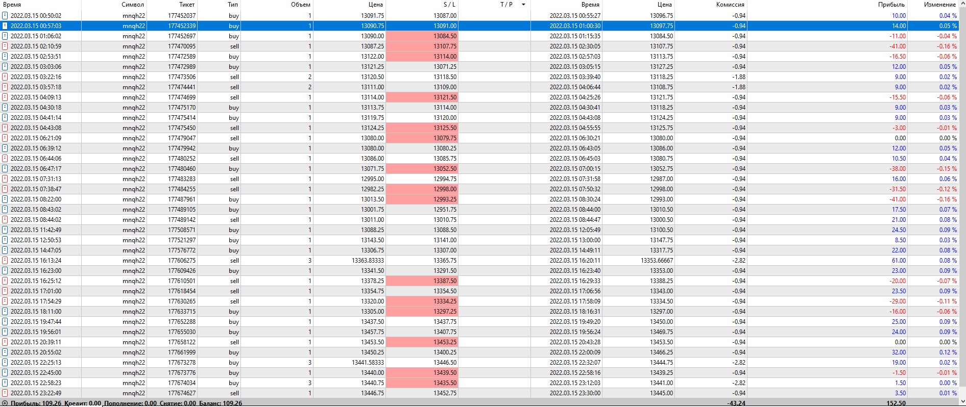This screenshot has width=966, height=407.
Task: Sort by the Изменение column header
Action: (940, 5)
